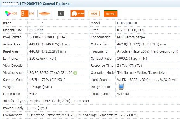Click the 5.0V (Typ.) power supply value

[x=38, y=108]
